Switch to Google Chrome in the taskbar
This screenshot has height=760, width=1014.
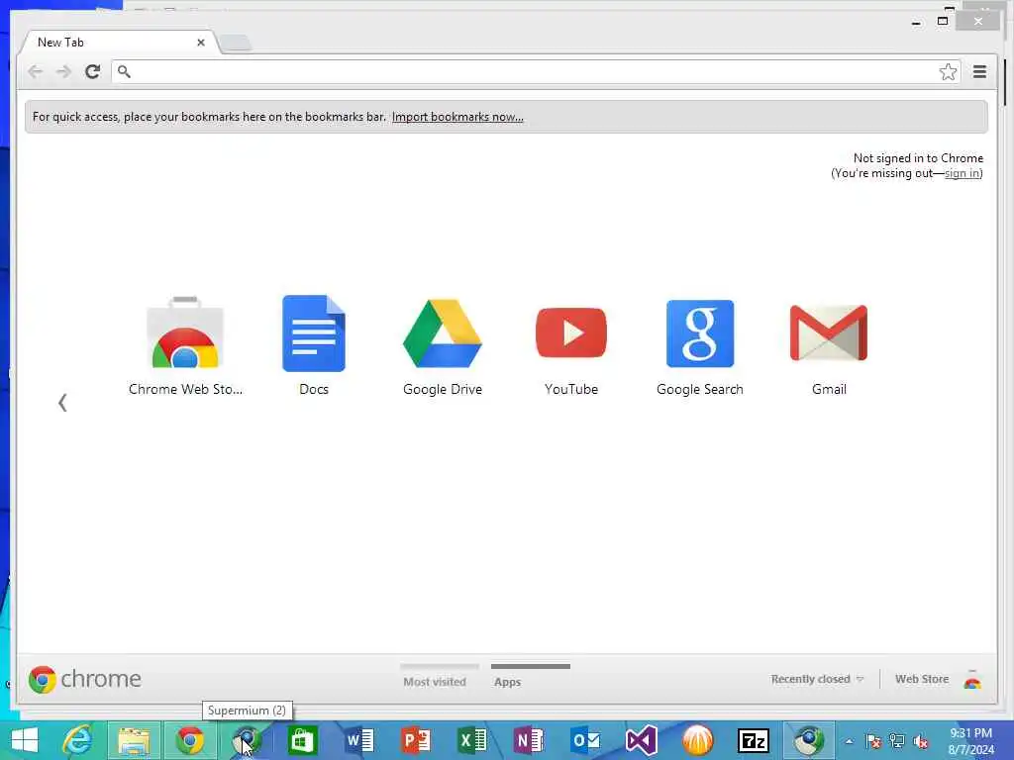click(x=189, y=740)
